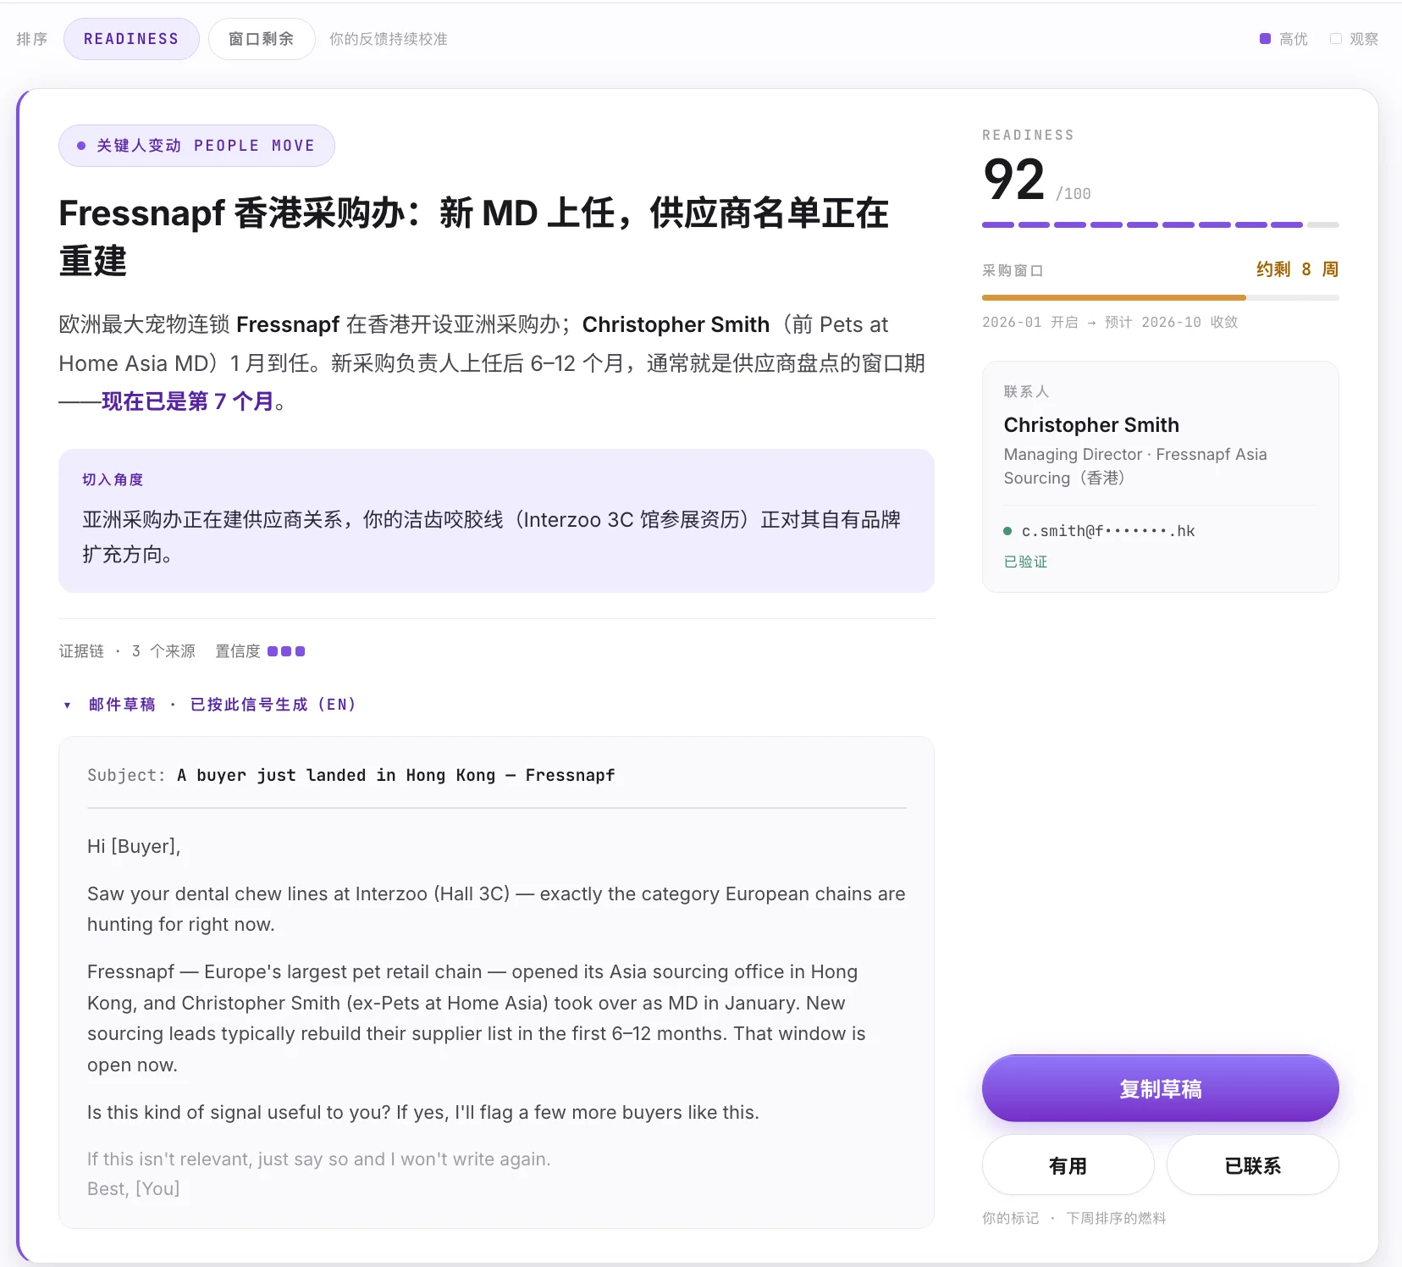The image size is (1402, 1267).
Task: Select the READINESS sort pill
Action: click(131, 39)
